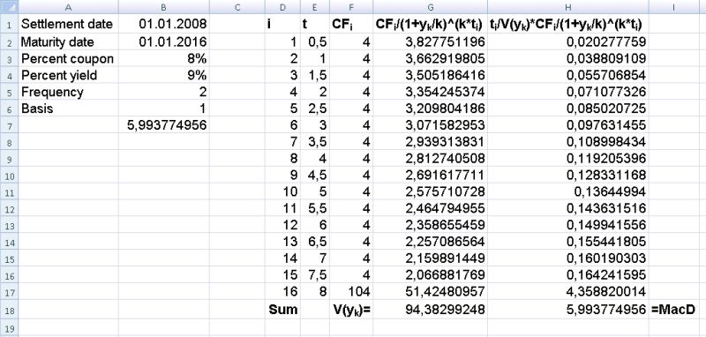Select column D header
Viewport: 706px width, 337px height.
(x=282, y=7)
